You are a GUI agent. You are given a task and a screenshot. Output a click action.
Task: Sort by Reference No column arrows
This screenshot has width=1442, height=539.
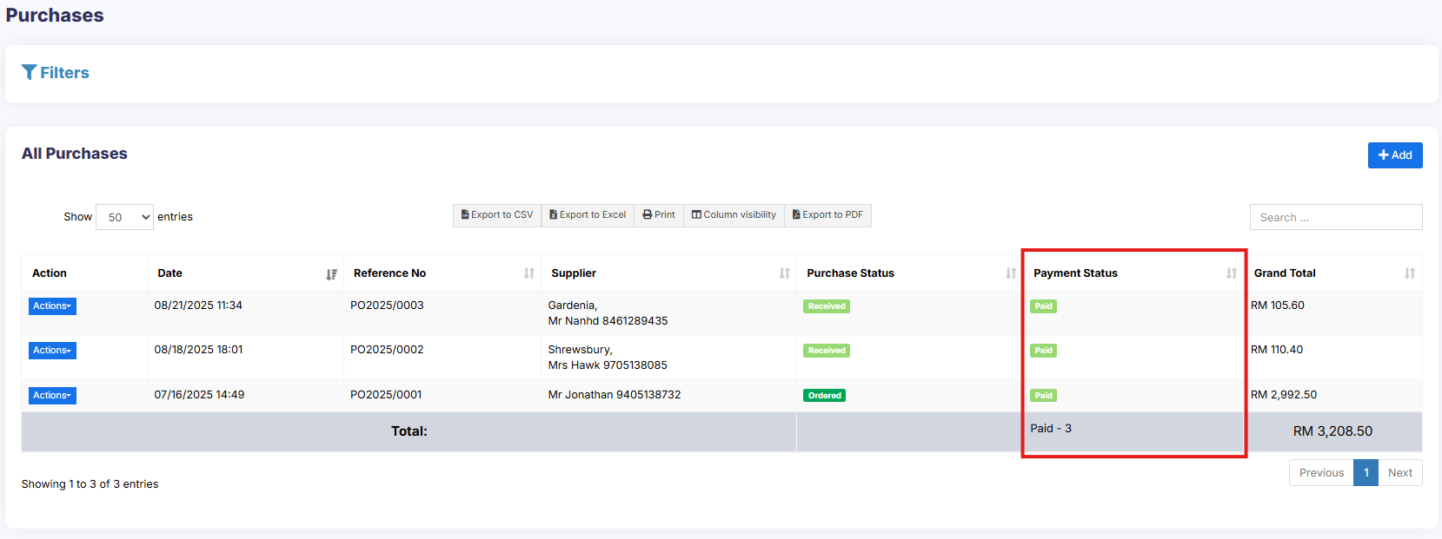[529, 273]
